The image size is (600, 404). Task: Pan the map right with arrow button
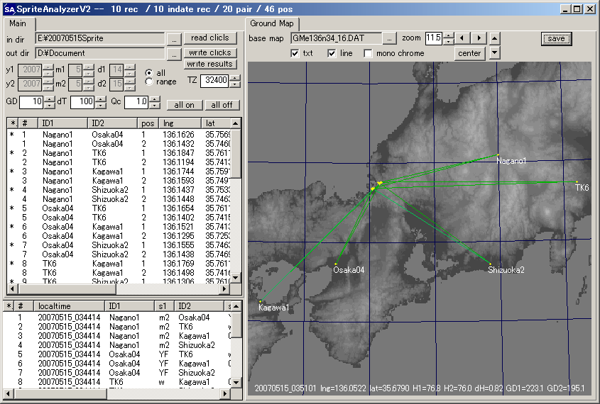point(479,38)
